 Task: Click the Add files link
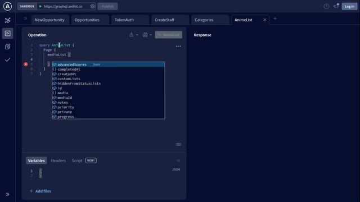coord(40,191)
